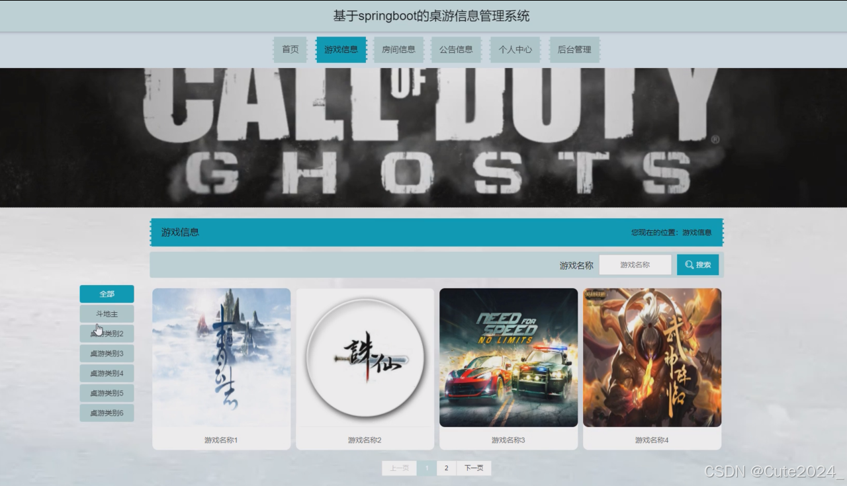Switch to the 房间信息 tab
Viewport: 847px width, 486px height.
tap(398, 49)
